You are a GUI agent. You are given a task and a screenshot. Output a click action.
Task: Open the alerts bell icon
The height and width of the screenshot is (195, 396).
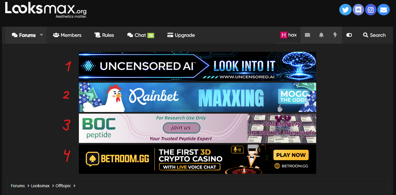tap(321, 35)
